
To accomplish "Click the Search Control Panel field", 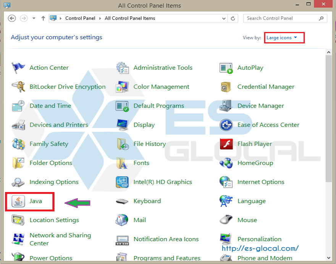I will tap(285, 18).
